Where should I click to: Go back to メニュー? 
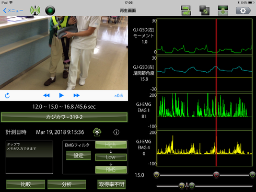point(13,10)
